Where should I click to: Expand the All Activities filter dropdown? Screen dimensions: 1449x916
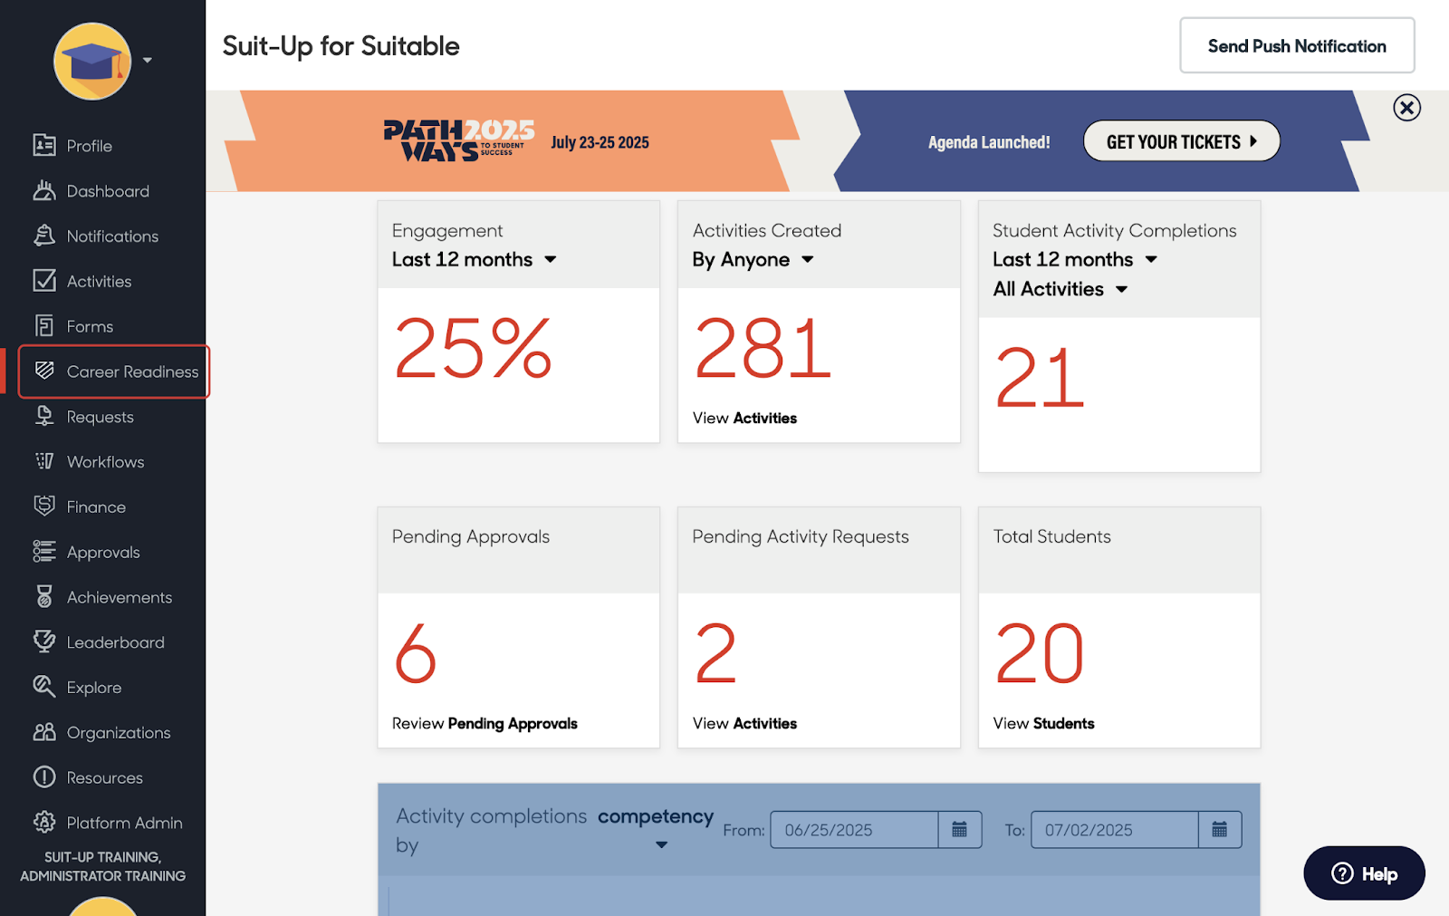pyautogui.click(x=1121, y=290)
